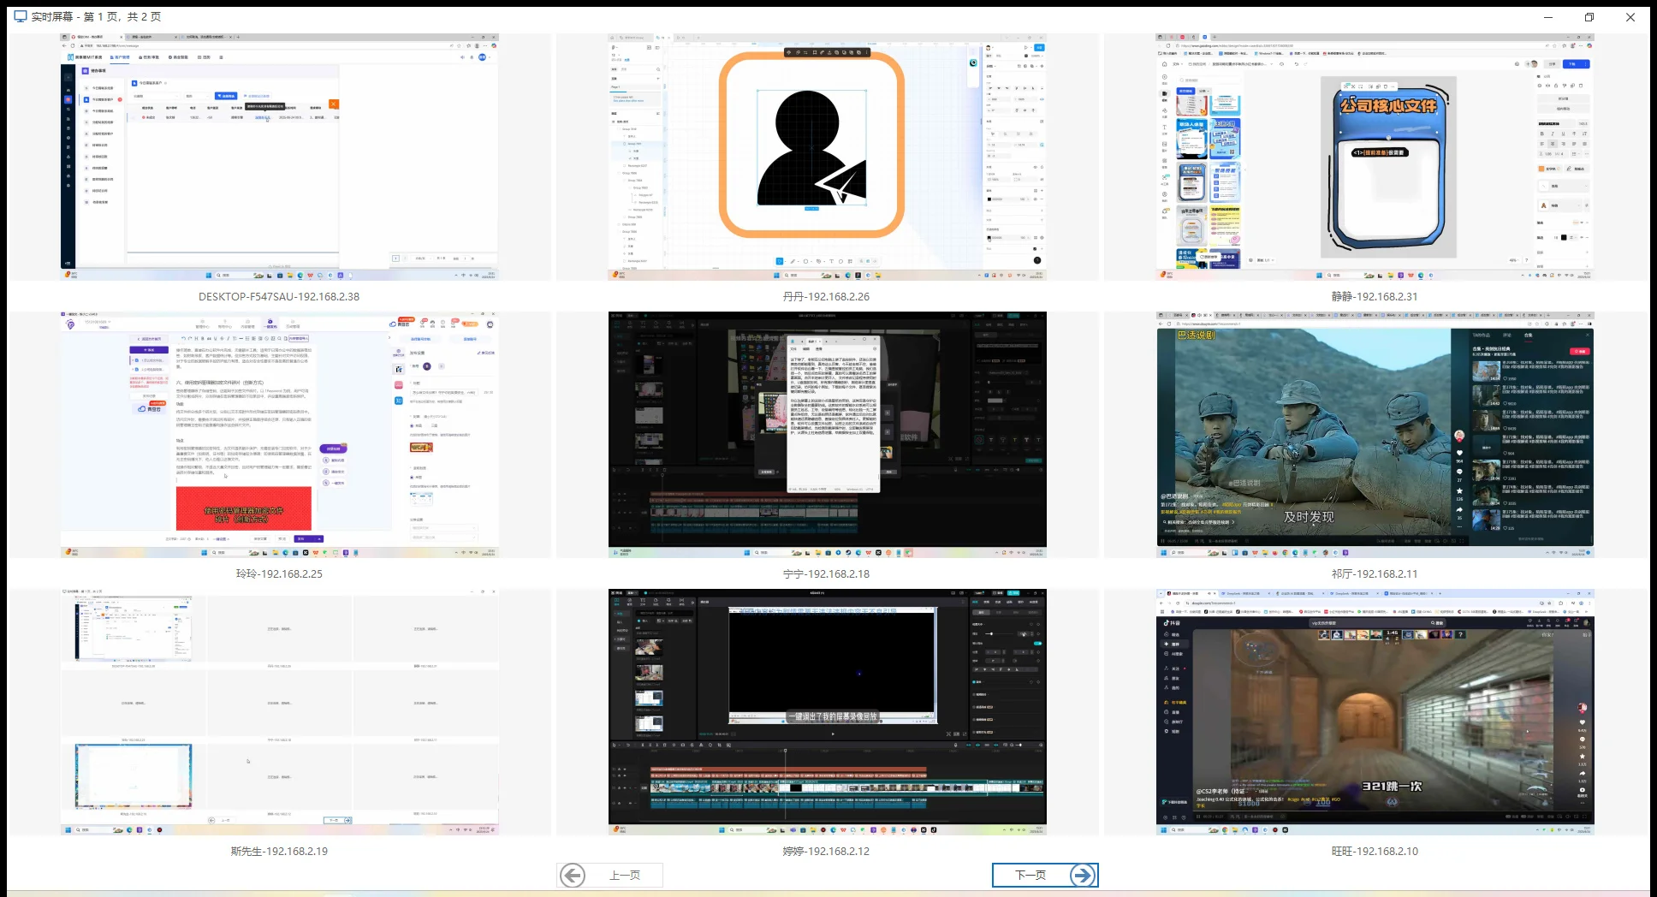This screenshot has width=1657, height=897.
Task: Click the monitor icon in the title bar
Action: tap(21, 16)
